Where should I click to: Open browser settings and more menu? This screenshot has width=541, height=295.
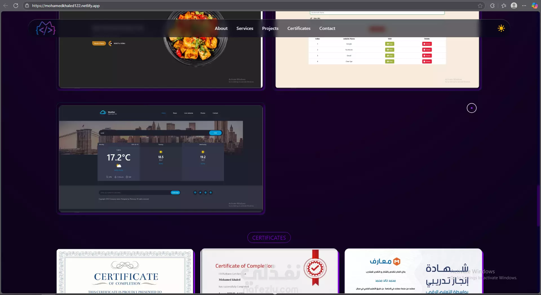pyautogui.click(x=524, y=6)
